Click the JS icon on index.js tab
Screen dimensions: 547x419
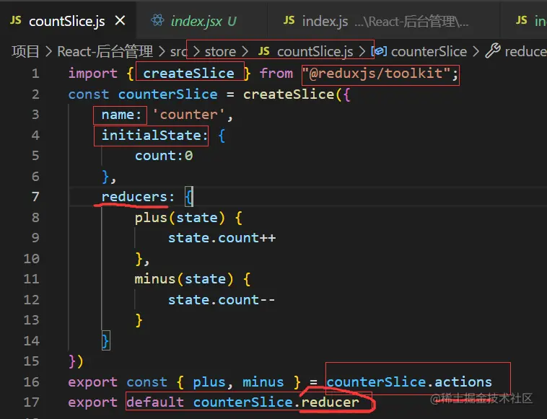click(289, 20)
